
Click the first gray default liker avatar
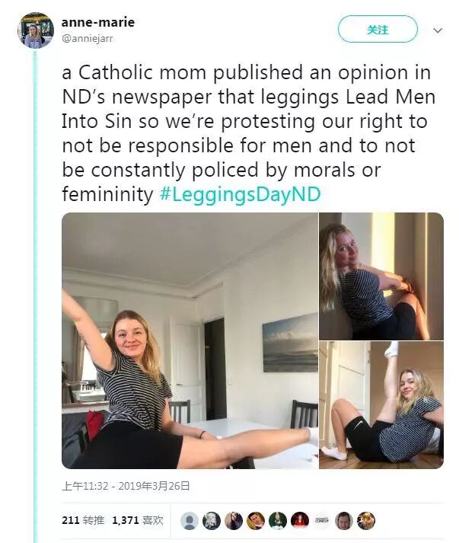[190, 521]
